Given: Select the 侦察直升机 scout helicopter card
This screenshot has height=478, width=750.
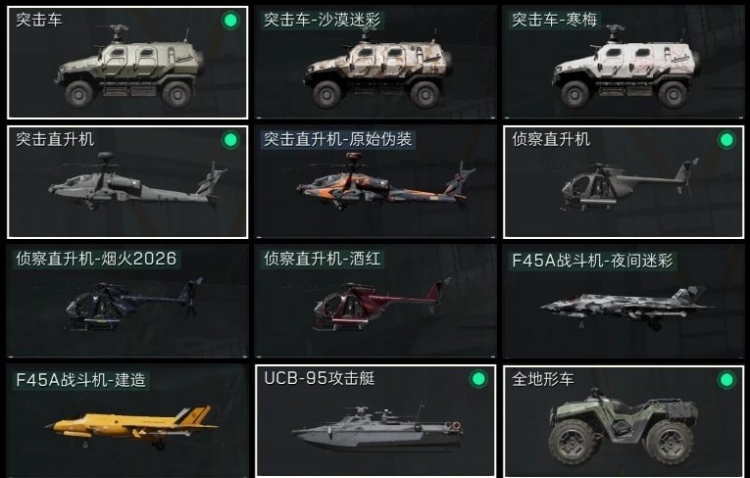Looking at the screenshot, I should [x=624, y=182].
